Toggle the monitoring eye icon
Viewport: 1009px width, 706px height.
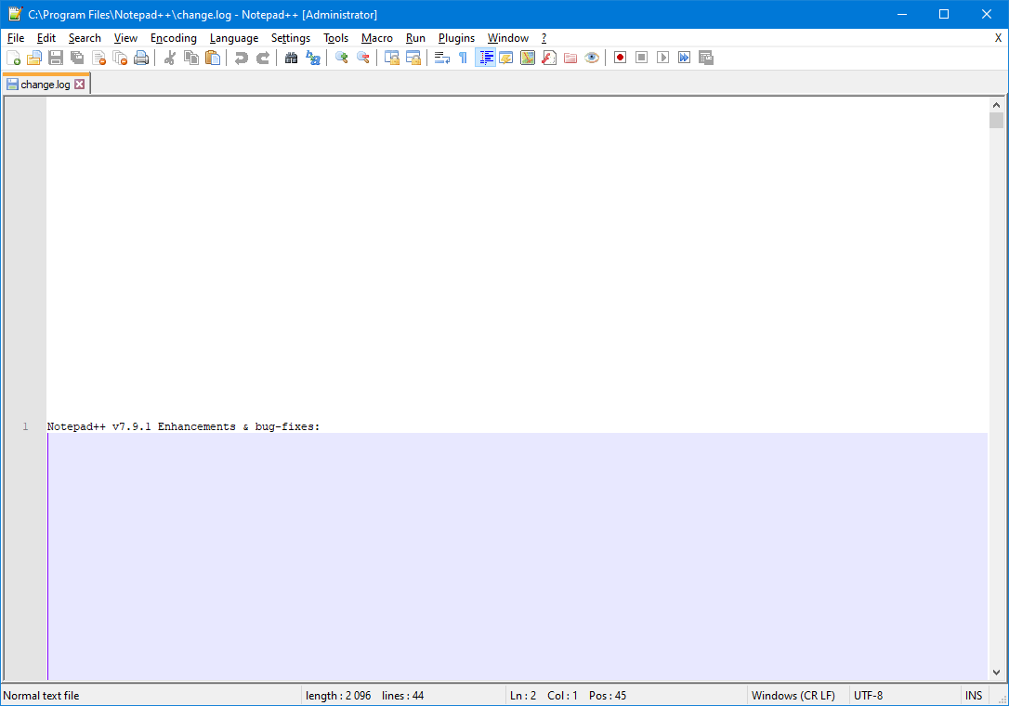[x=592, y=58]
